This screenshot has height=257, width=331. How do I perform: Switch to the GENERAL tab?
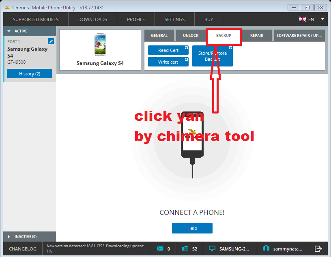(x=159, y=35)
